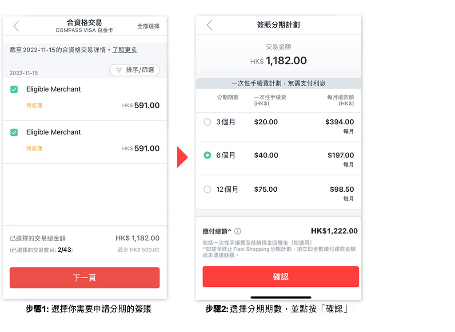Screen dimensions: 455x332
Task: Tap the 下一頁 next page button
Action: tap(84, 277)
